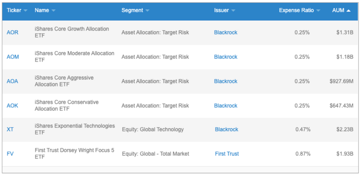Sort table by Expense Ratio header

(297, 10)
